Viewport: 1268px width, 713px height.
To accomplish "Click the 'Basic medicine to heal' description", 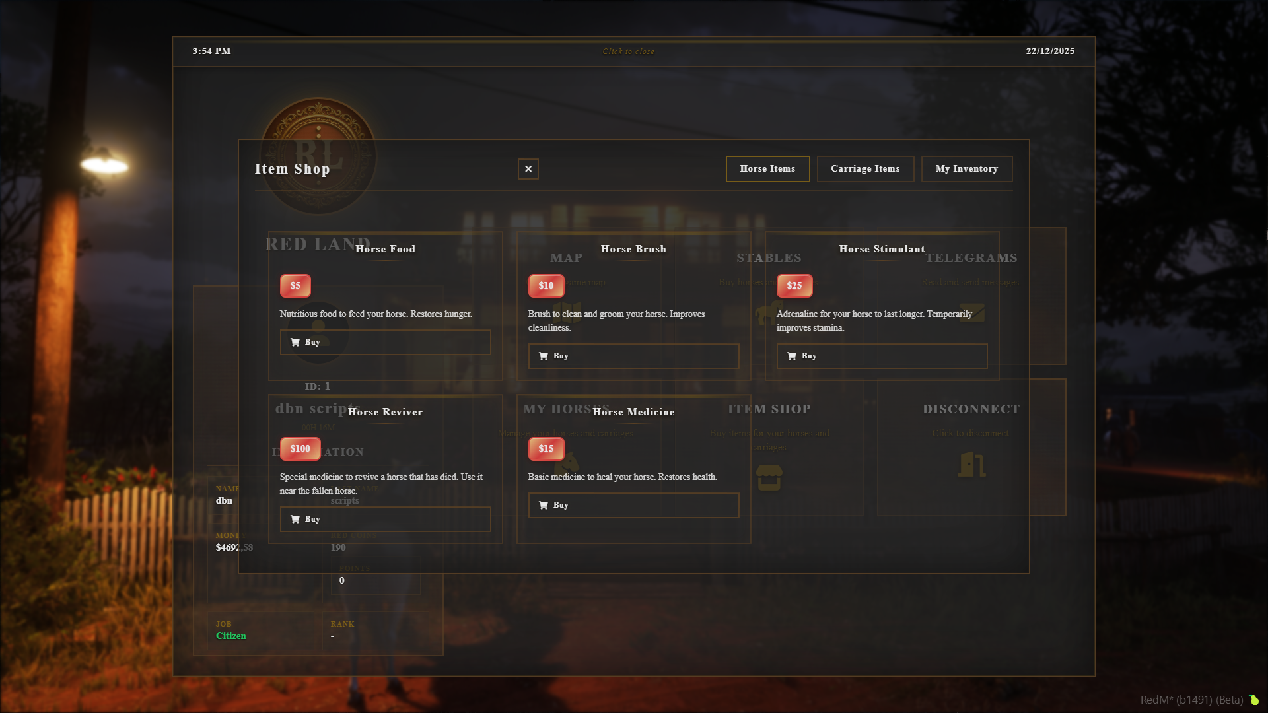I will tap(623, 477).
